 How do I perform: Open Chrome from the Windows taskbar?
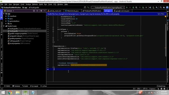[10, 93]
